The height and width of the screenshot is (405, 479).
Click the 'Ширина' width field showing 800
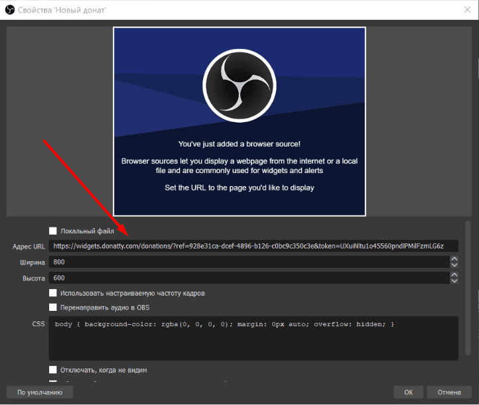tap(249, 262)
